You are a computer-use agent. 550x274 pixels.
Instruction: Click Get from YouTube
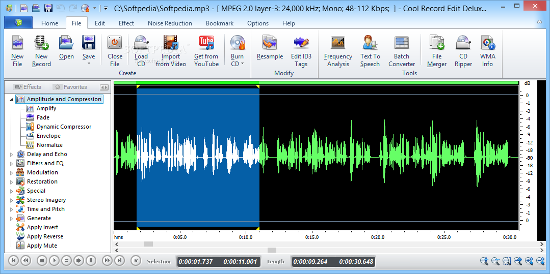pos(206,51)
